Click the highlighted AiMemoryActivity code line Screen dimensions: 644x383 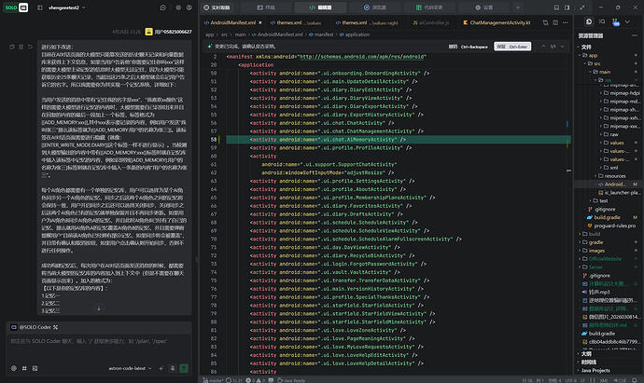399,140
